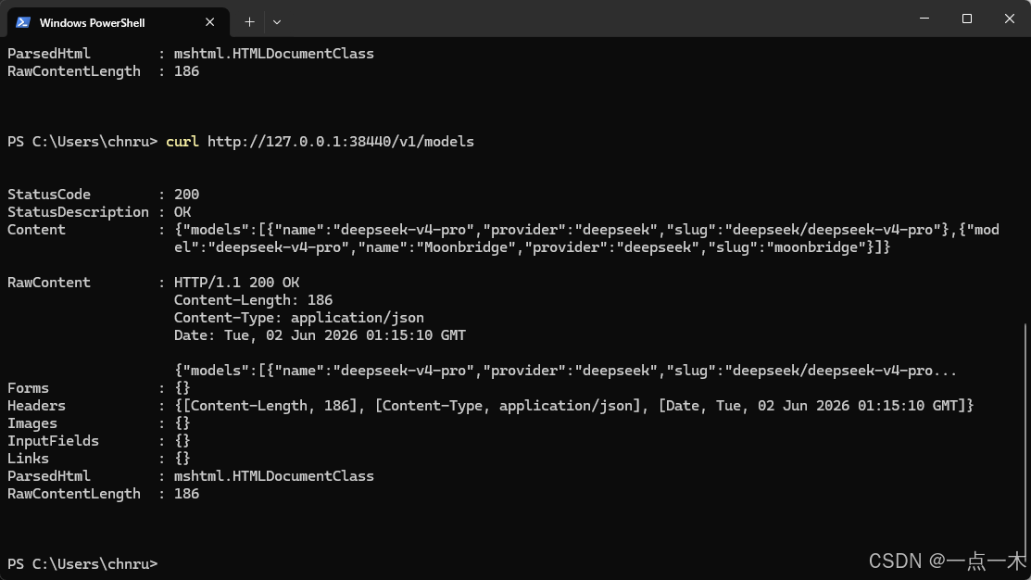Expand the new tab profile dropdown

(277, 21)
